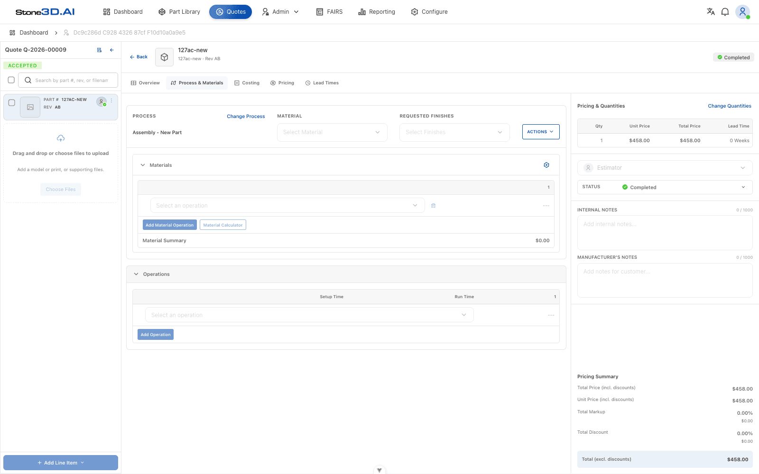759x474 pixels.
Task: Open the Reporting menu
Action: [377, 12]
